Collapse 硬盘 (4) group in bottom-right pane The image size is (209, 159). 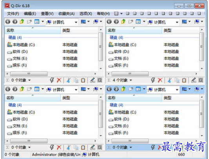[116, 105]
